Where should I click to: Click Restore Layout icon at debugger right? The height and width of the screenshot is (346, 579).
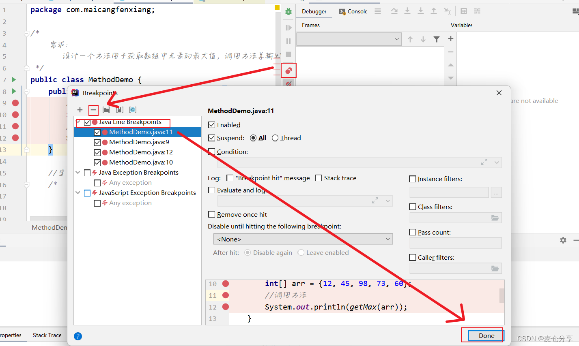tap(576, 12)
